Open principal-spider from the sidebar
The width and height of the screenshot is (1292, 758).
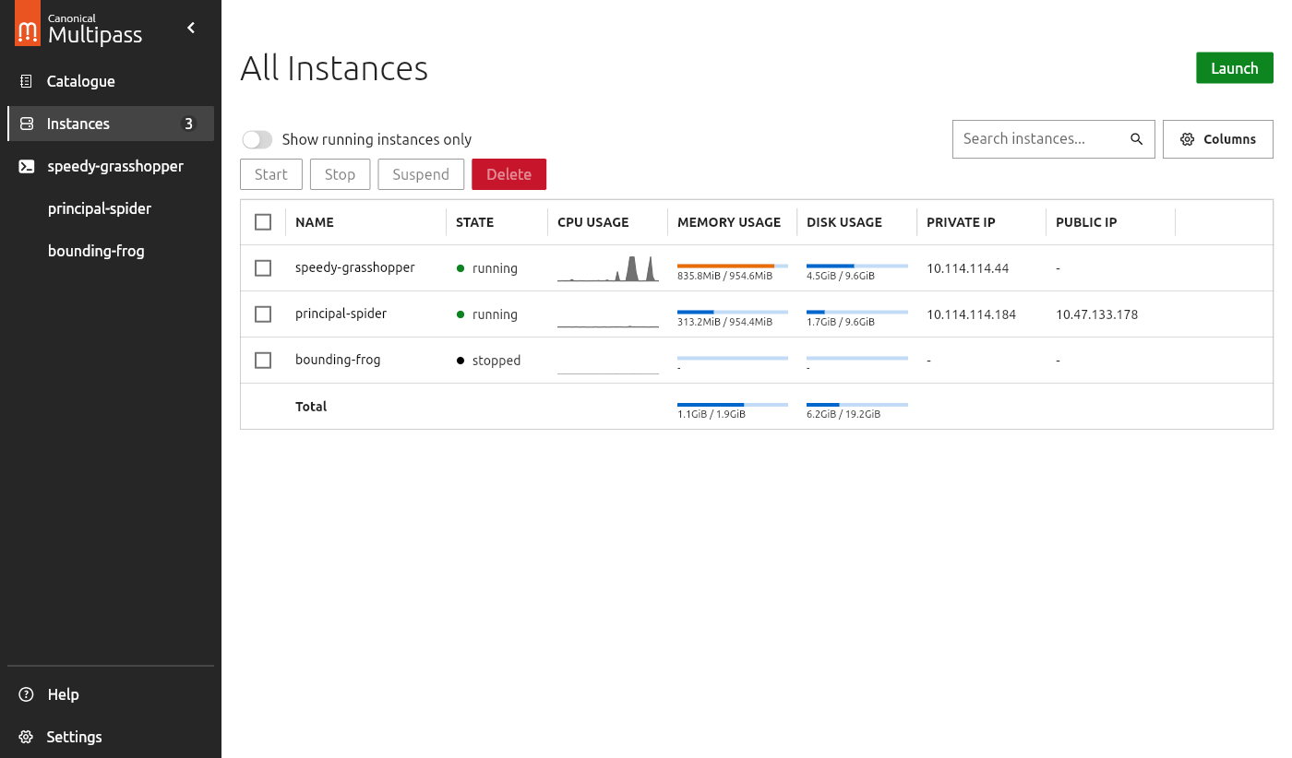pos(100,208)
